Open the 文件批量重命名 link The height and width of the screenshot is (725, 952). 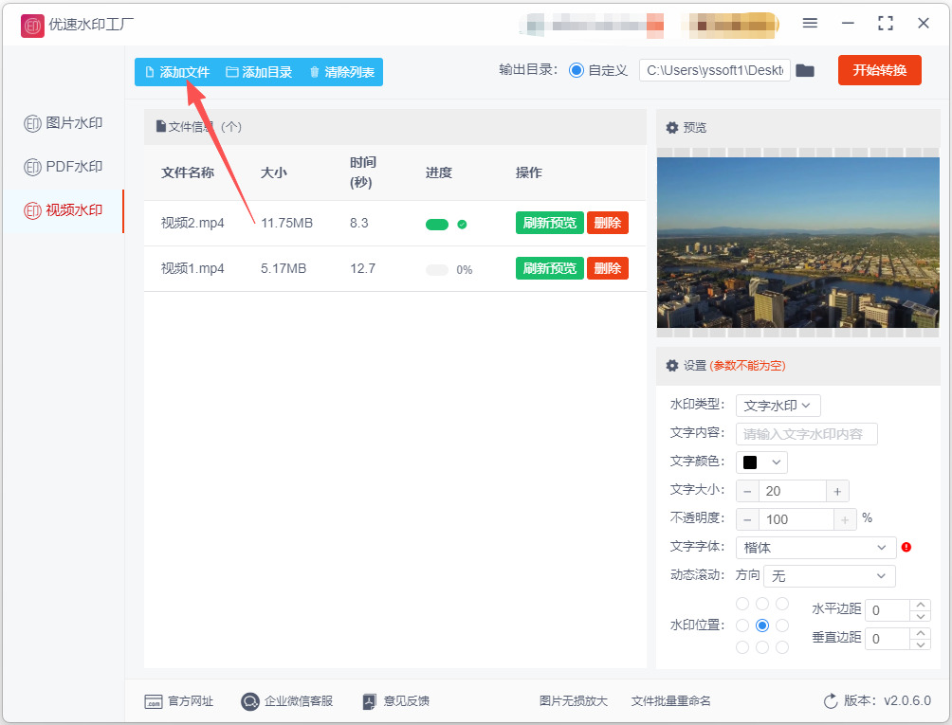tap(671, 701)
